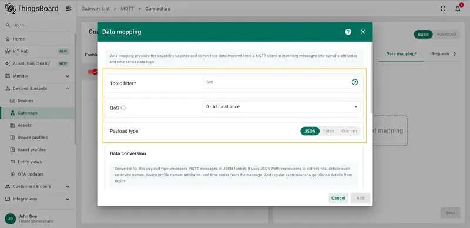Click Devices & assets icon
The image size is (470, 228).
coord(8,89)
